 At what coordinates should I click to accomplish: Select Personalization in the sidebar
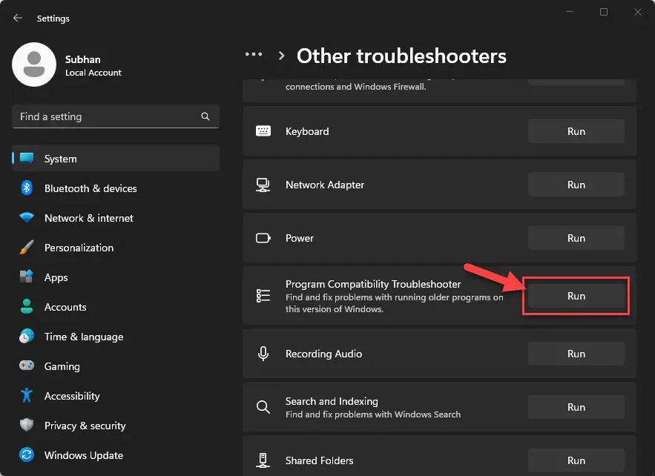click(116, 247)
